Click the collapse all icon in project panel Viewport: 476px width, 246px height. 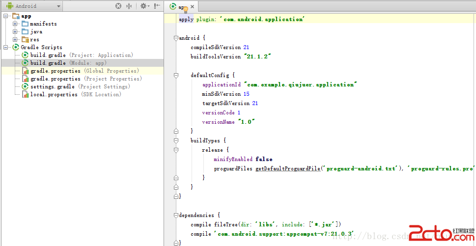(x=129, y=6)
